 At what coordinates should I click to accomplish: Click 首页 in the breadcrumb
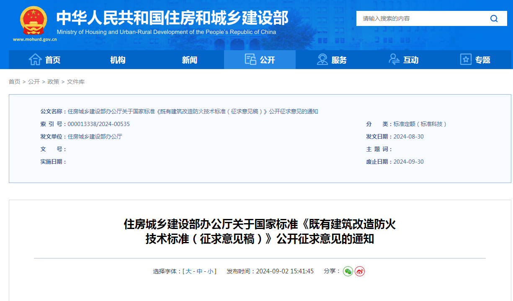pyautogui.click(x=14, y=82)
